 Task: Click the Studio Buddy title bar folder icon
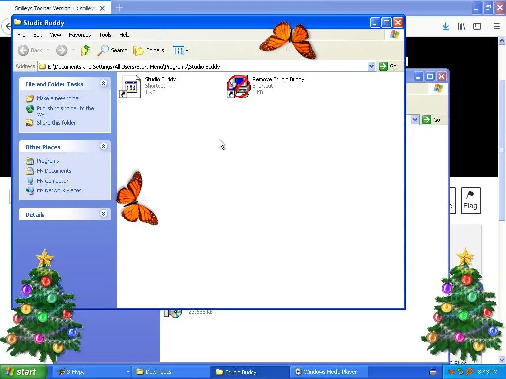[x=17, y=22]
